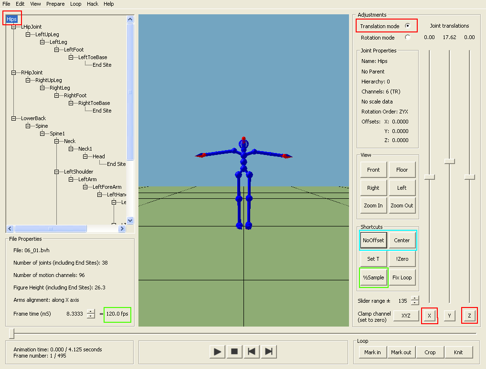Select Rotation mode radio button
Viewport: 486px width, 369px height.
coord(408,37)
